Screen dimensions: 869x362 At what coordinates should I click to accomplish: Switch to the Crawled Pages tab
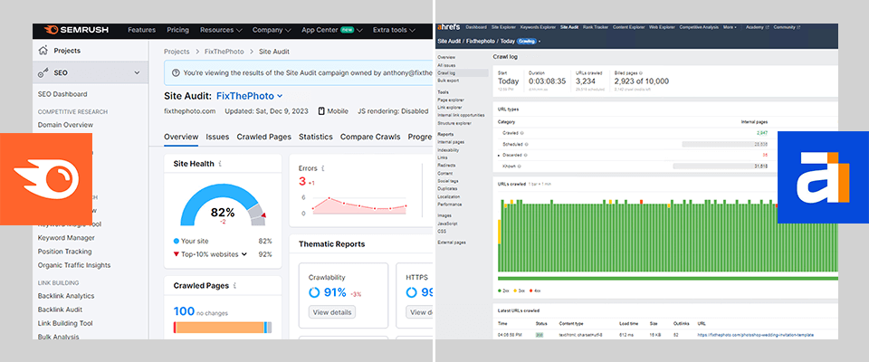pyautogui.click(x=263, y=137)
